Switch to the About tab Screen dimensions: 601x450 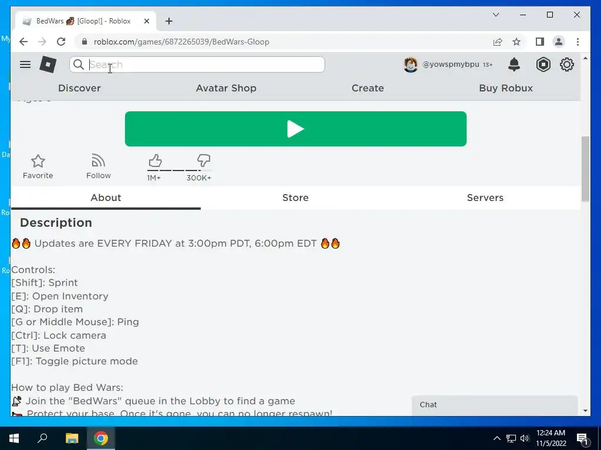[x=106, y=197]
